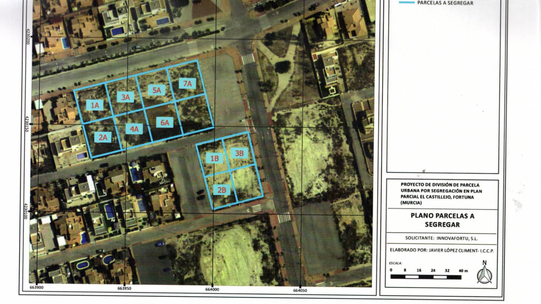Click 'SOLICITANTE: INNOVAFORTU, S.L.' text

click(442, 238)
